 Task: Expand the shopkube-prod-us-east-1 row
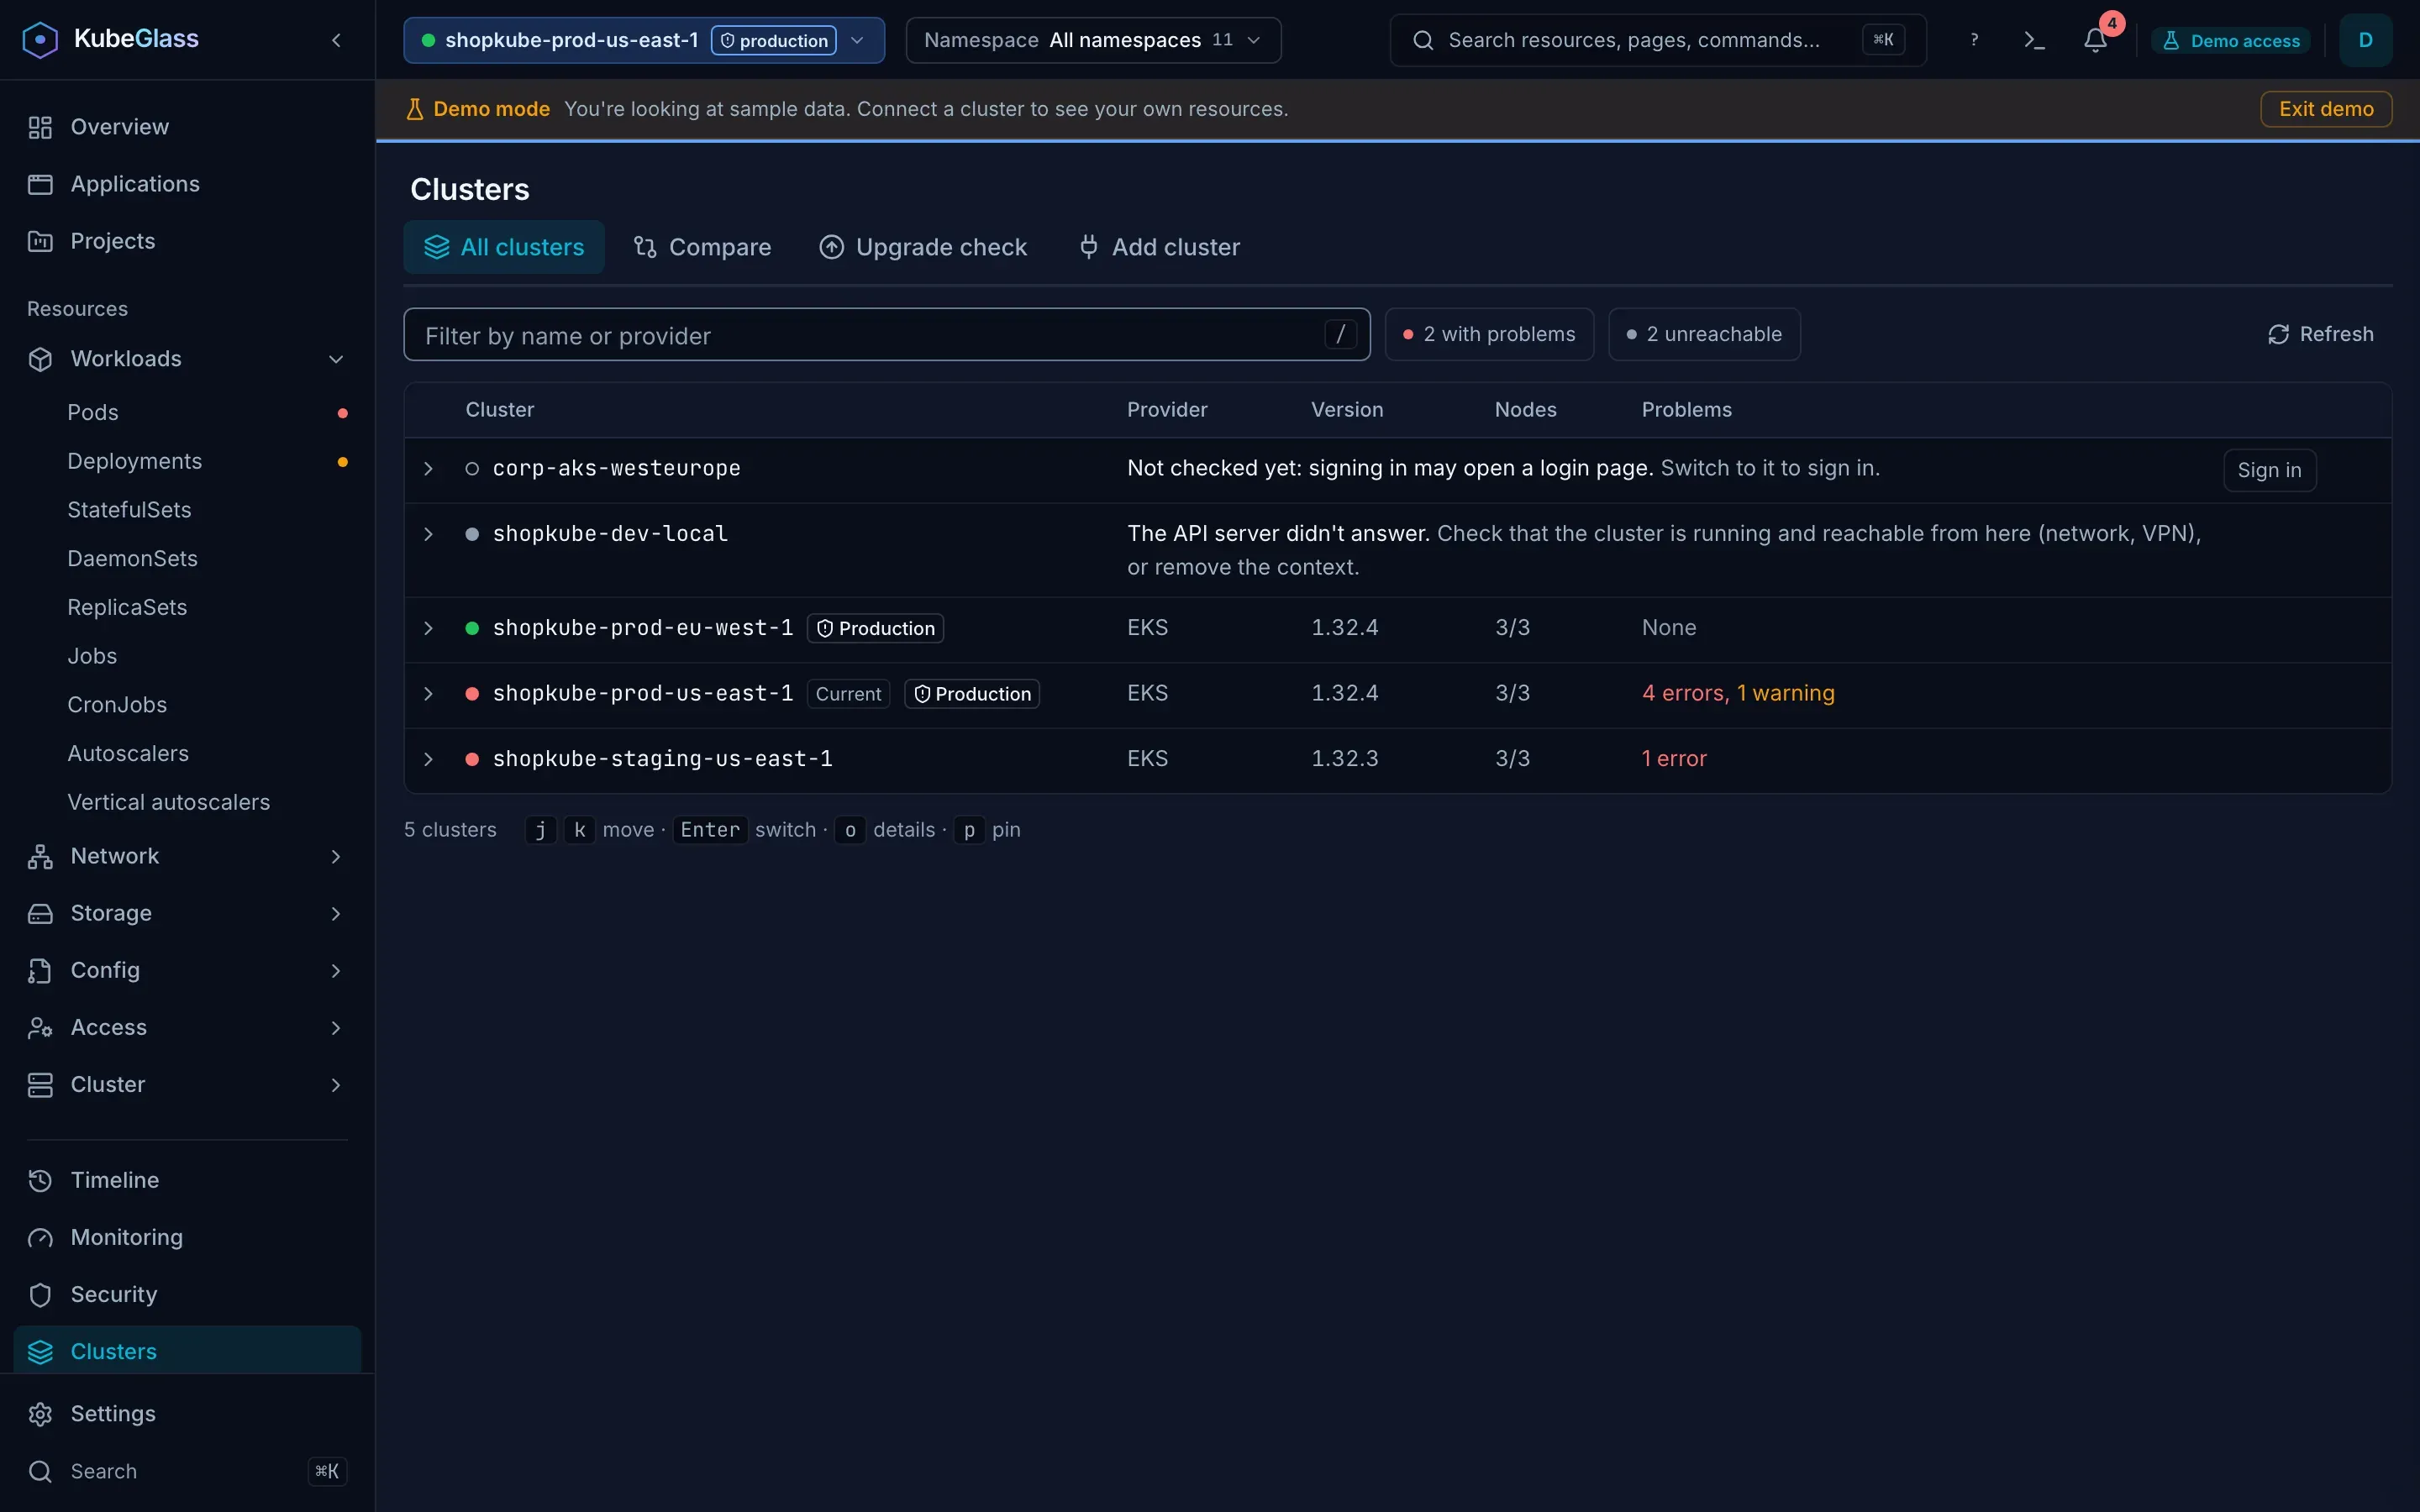(x=428, y=694)
